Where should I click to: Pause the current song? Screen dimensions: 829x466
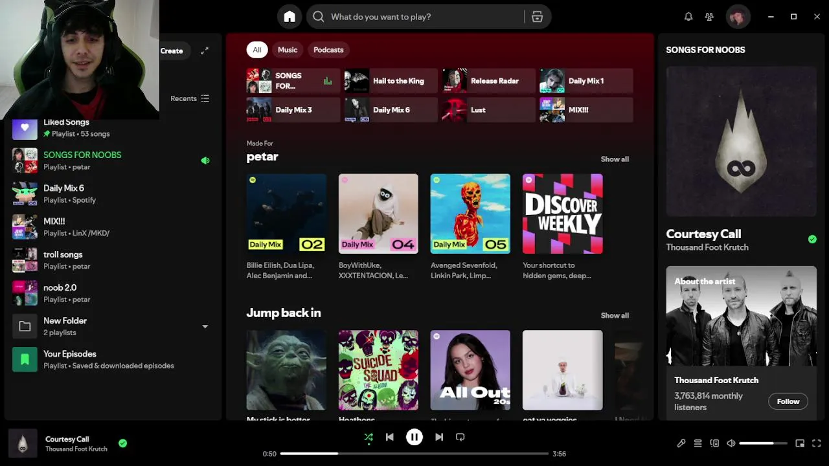coord(414,437)
